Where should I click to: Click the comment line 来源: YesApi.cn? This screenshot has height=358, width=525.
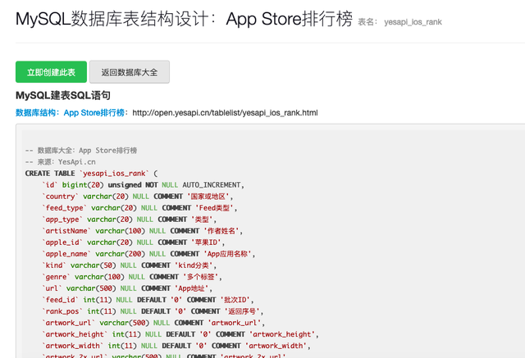60,162
